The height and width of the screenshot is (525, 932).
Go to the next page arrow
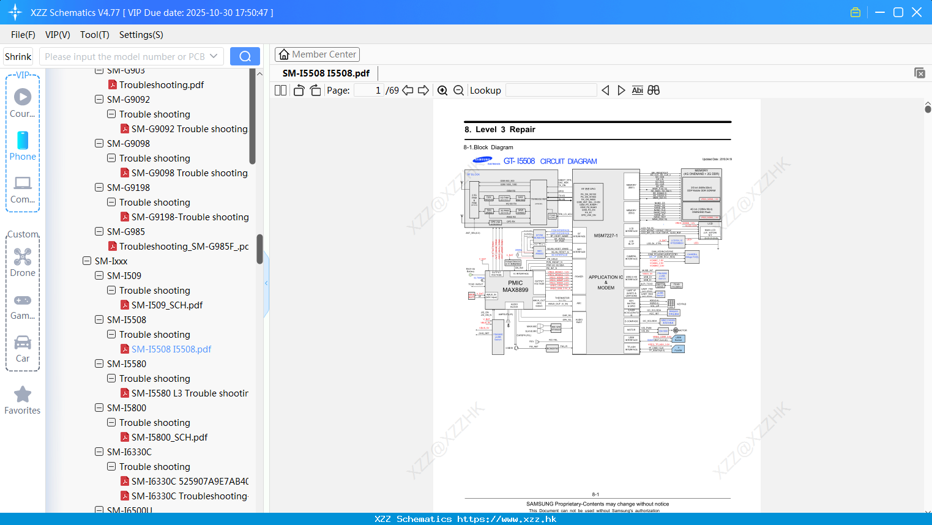423,91
